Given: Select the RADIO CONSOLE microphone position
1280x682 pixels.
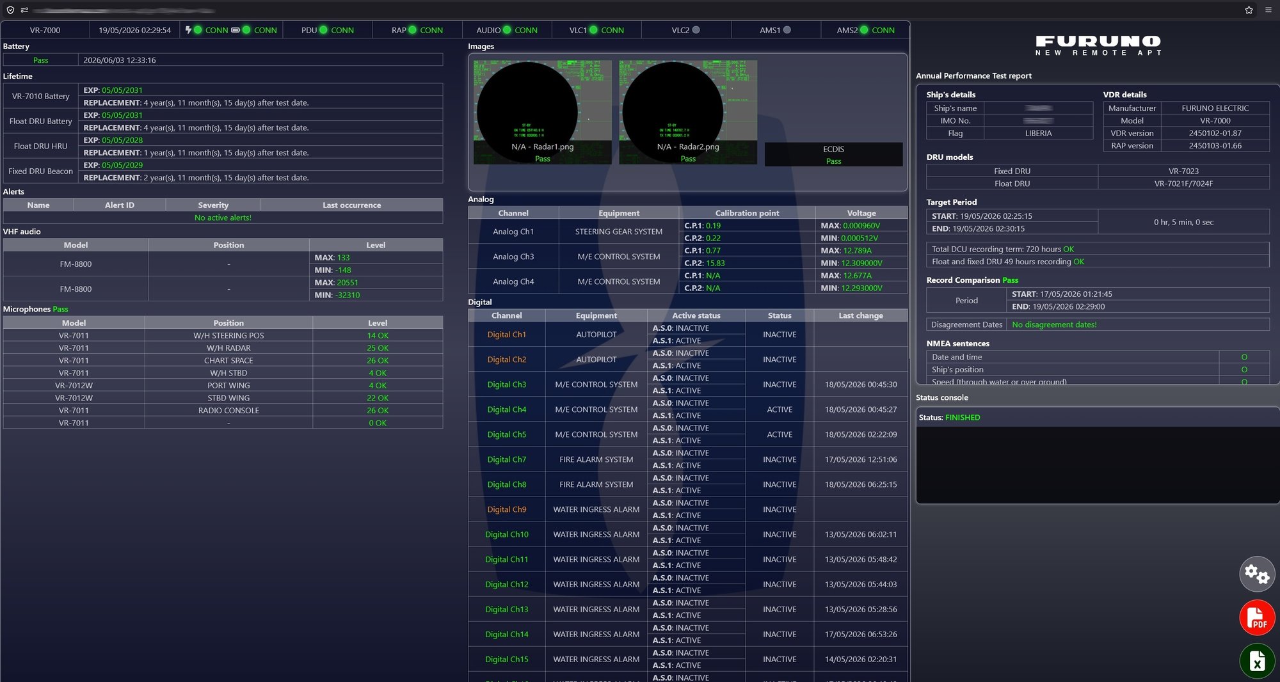Looking at the screenshot, I should click(x=228, y=411).
